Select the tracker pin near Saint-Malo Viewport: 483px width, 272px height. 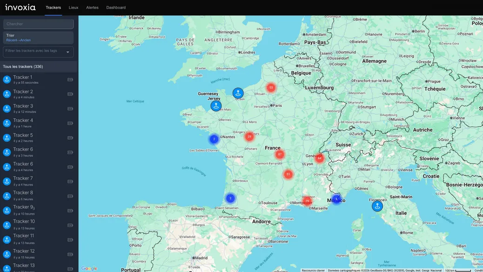point(216,106)
